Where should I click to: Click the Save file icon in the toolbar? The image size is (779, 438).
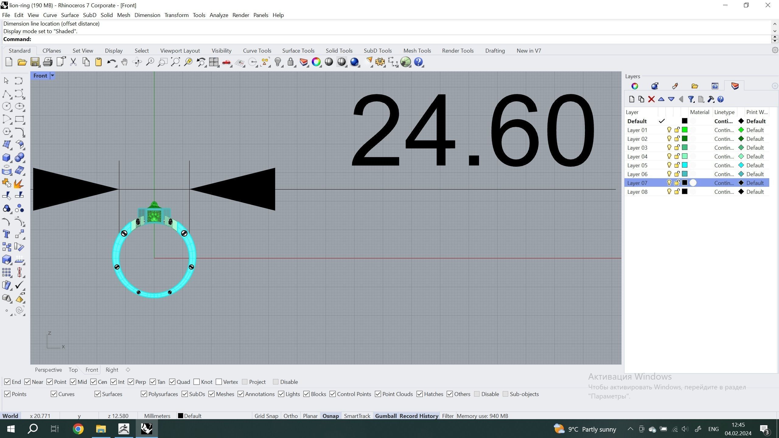[35, 62]
